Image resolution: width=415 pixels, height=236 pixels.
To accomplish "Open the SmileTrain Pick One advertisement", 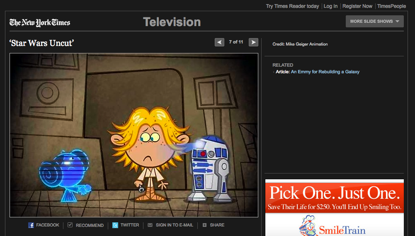I will coord(335,208).
